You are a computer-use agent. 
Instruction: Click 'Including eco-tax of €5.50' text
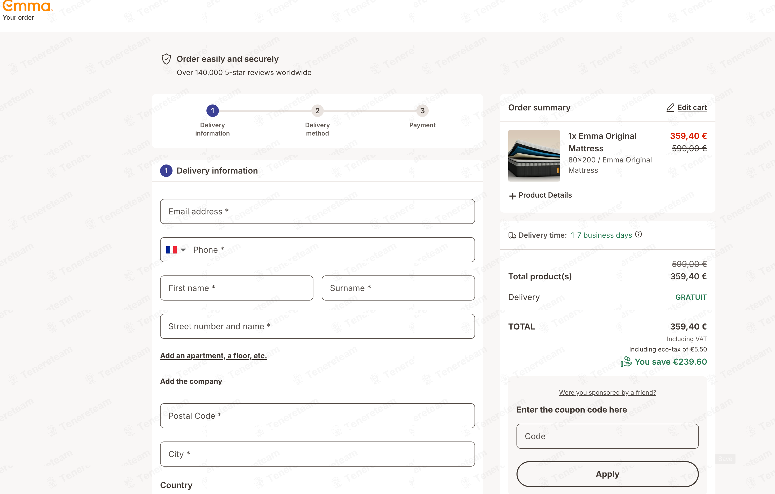pos(668,349)
